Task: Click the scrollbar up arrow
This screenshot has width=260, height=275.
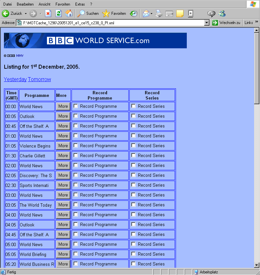Action: [256, 30]
